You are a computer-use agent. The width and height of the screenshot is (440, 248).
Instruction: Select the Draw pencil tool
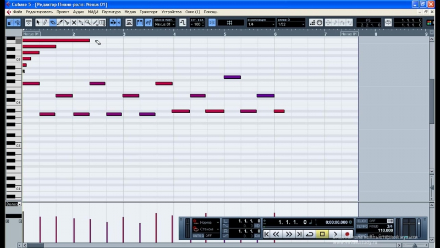coord(45,23)
